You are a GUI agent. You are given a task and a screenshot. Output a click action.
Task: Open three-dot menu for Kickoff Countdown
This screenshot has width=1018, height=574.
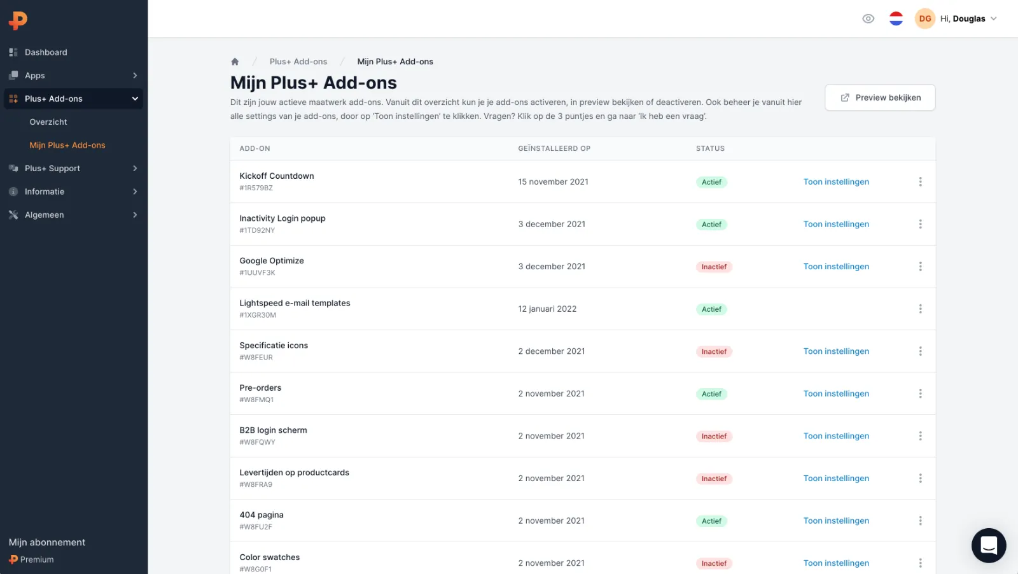pos(920,182)
